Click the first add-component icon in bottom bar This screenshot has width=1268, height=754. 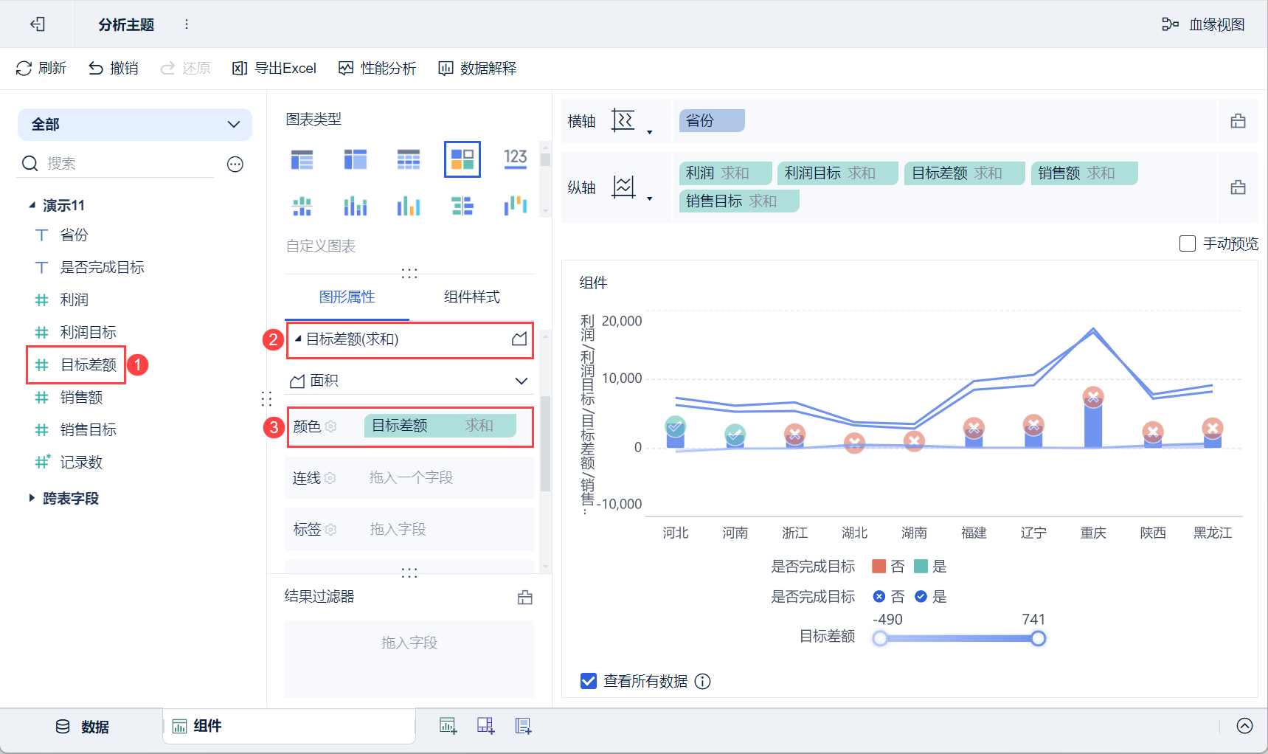click(448, 726)
